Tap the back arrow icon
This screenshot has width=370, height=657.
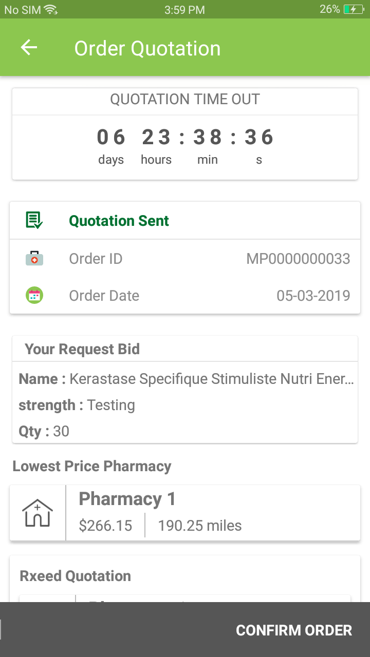coord(29,48)
